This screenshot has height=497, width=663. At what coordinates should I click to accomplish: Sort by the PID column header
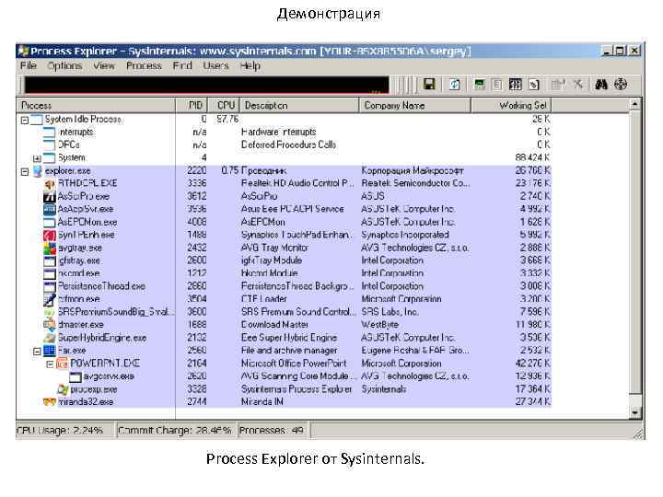click(x=192, y=105)
